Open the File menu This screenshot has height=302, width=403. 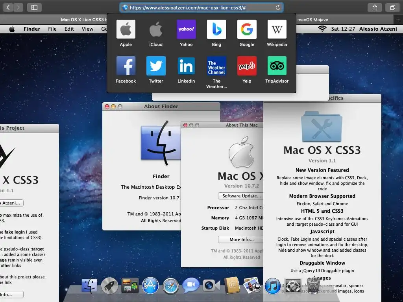coord(52,29)
